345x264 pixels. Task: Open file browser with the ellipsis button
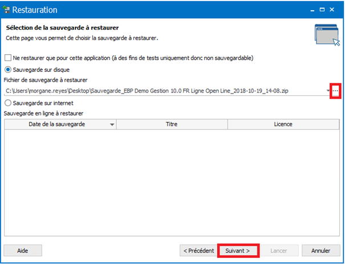click(x=335, y=91)
